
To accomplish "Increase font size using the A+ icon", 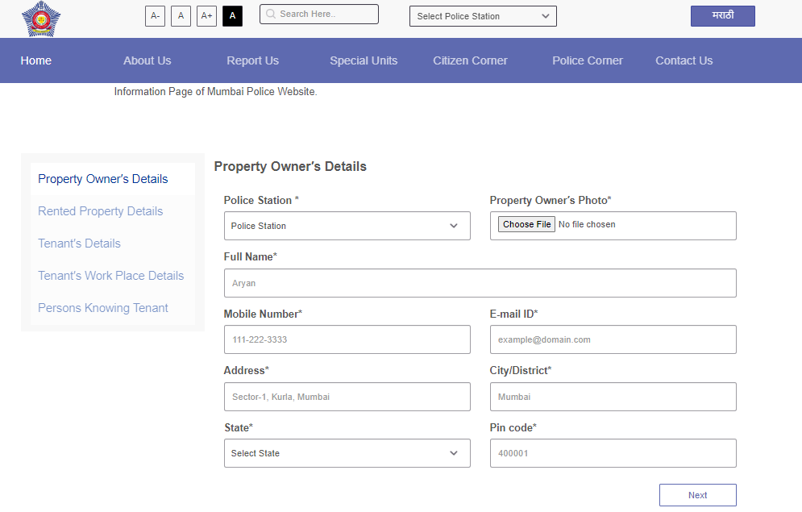I will pyautogui.click(x=206, y=15).
